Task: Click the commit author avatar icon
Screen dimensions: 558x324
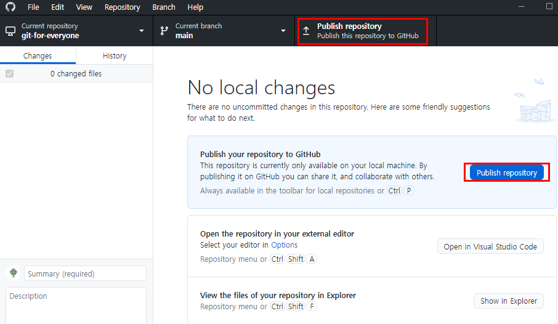Action: click(x=14, y=273)
